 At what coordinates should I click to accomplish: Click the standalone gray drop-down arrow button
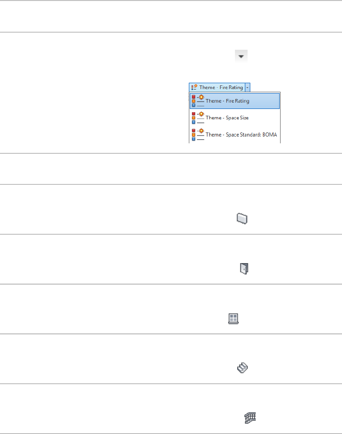click(x=241, y=57)
